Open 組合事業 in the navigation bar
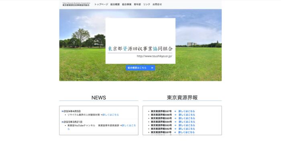Viewport: 281px width, 145px height. 127,4
